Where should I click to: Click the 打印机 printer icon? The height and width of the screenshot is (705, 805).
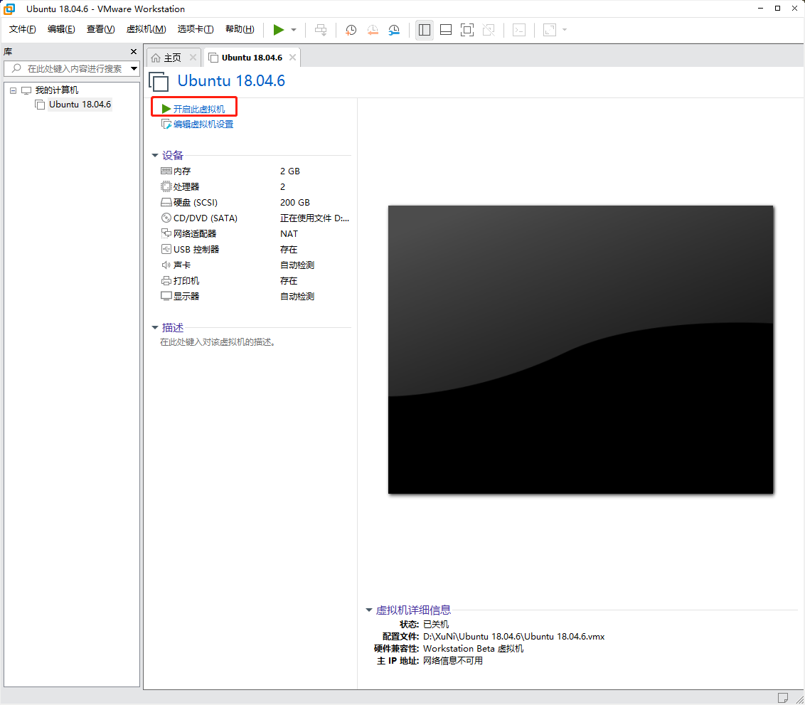pos(166,281)
